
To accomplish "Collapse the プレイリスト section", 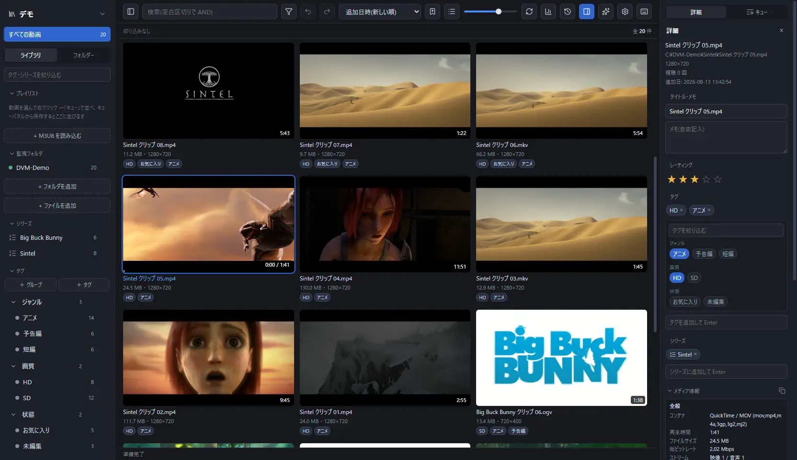I will point(24,93).
